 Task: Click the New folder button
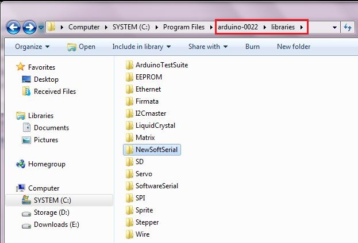tap(293, 47)
